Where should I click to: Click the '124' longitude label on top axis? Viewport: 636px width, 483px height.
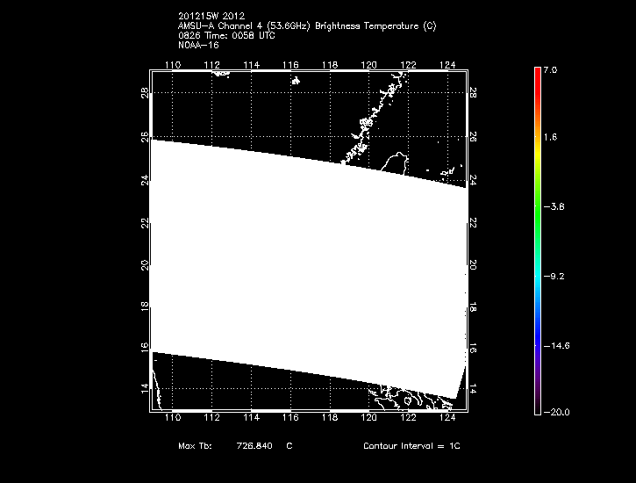click(447, 65)
